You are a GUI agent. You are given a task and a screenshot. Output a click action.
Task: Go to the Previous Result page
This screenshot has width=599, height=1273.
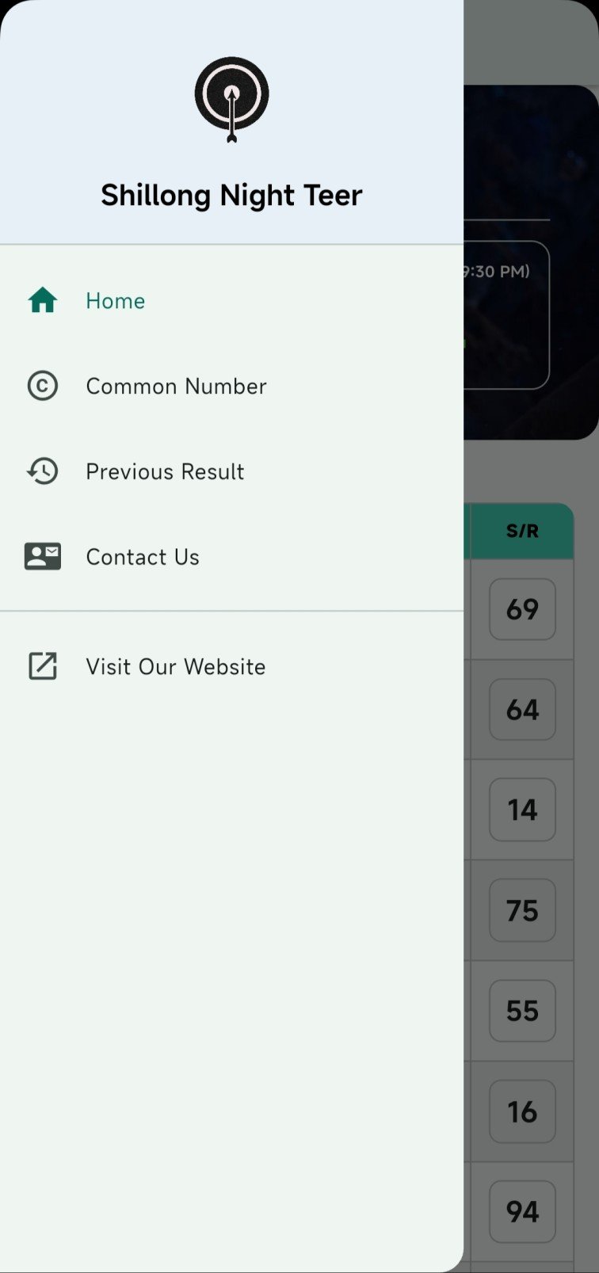pos(231,471)
